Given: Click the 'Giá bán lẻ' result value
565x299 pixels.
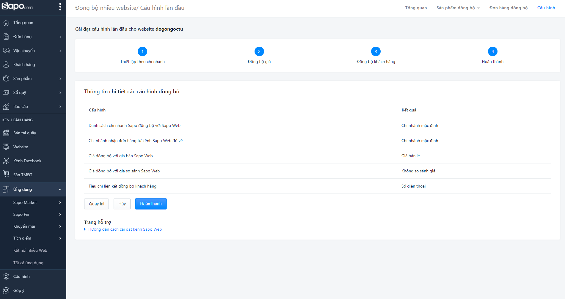Looking at the screenshot, I should click(410, 156).
